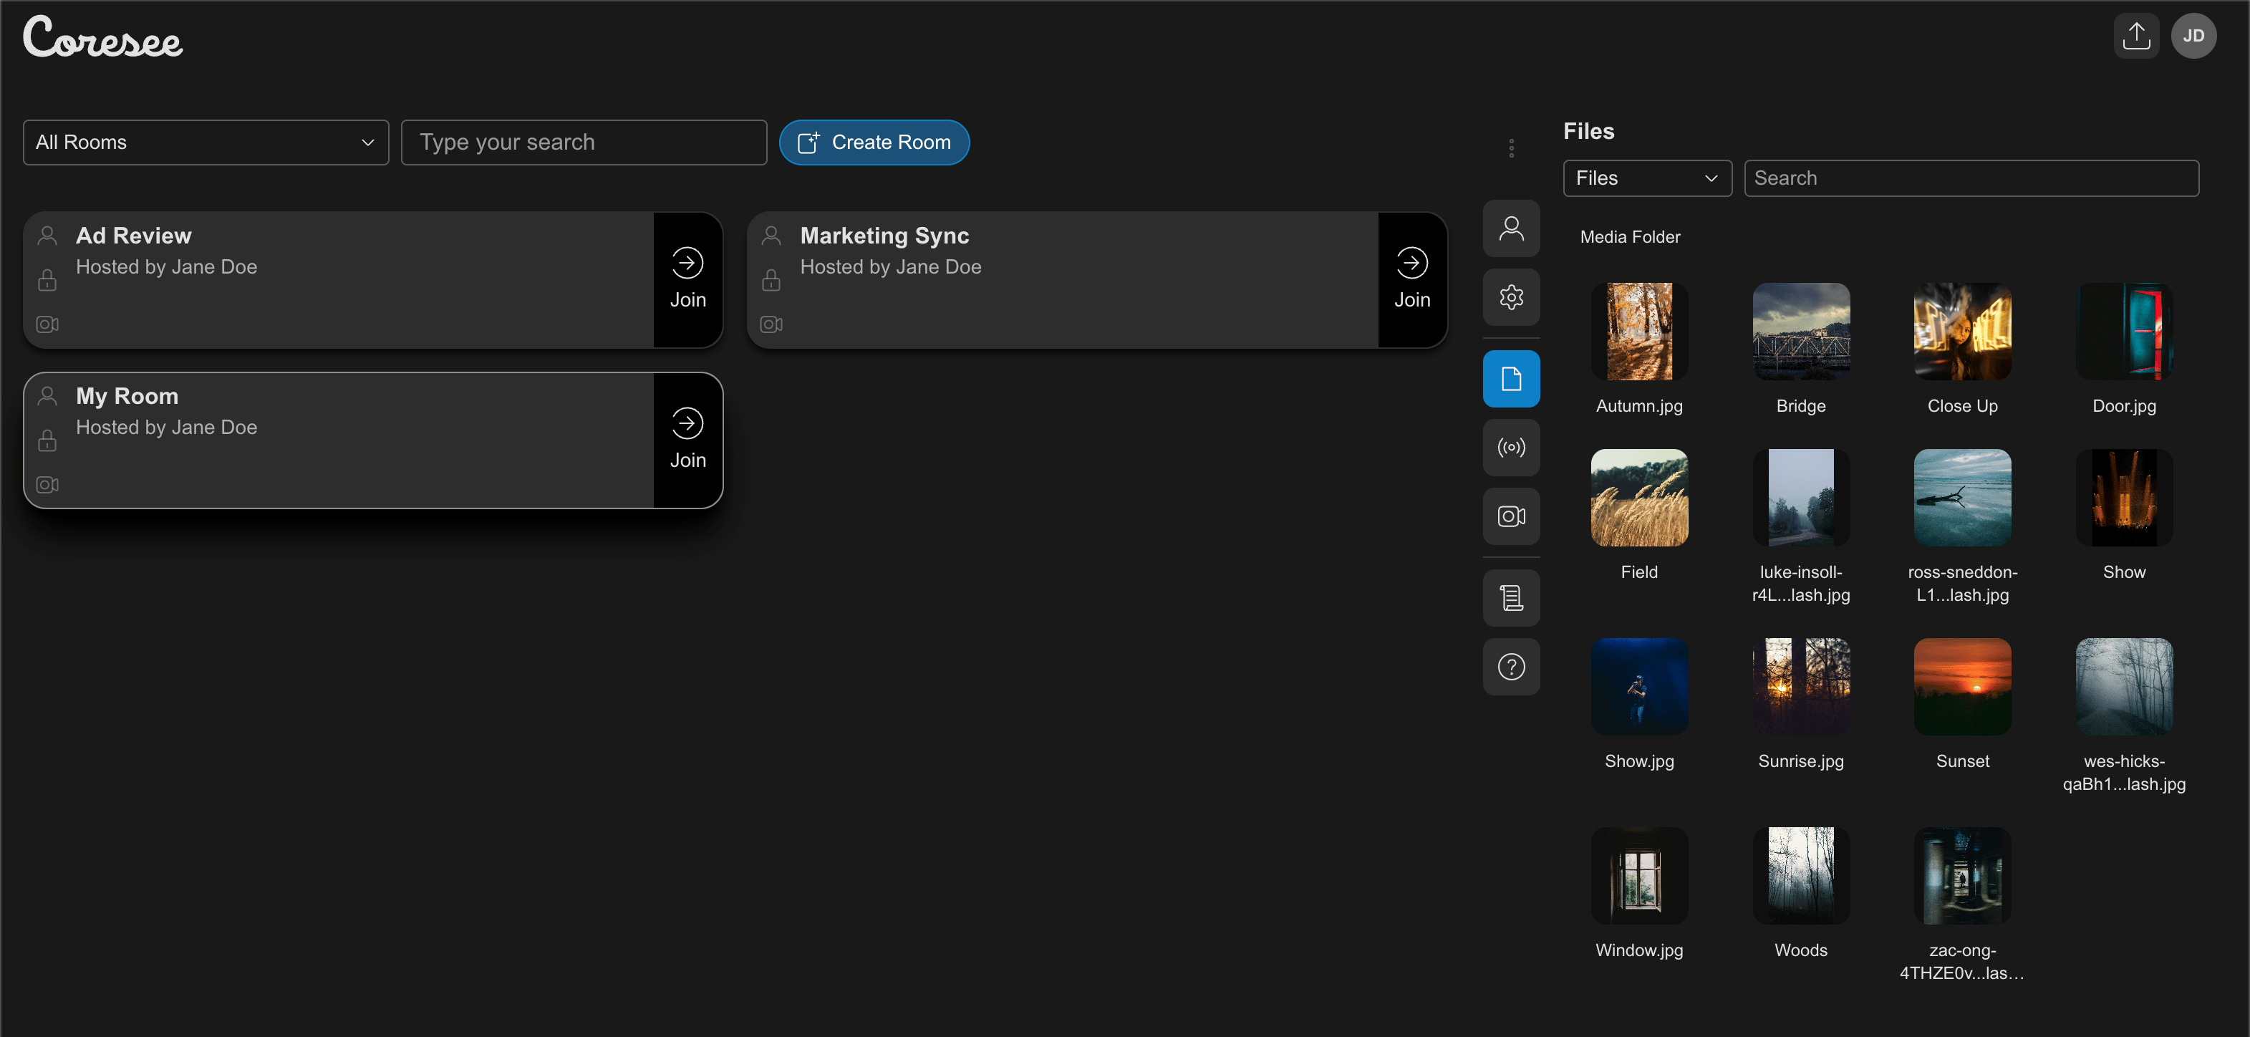Focus the Type your search field
Screen dimensions: 2250x1037
pyautogui.click(x=584, y=143)
